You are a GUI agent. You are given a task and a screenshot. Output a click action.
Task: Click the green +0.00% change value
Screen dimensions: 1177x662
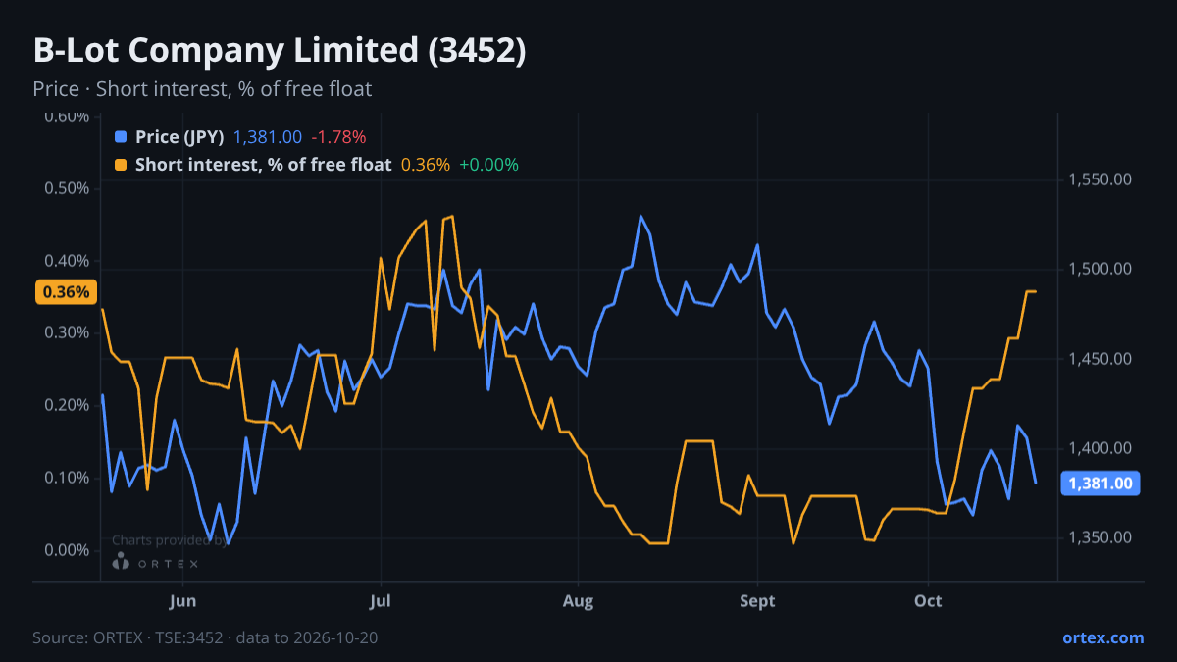(x=488, y=165)
